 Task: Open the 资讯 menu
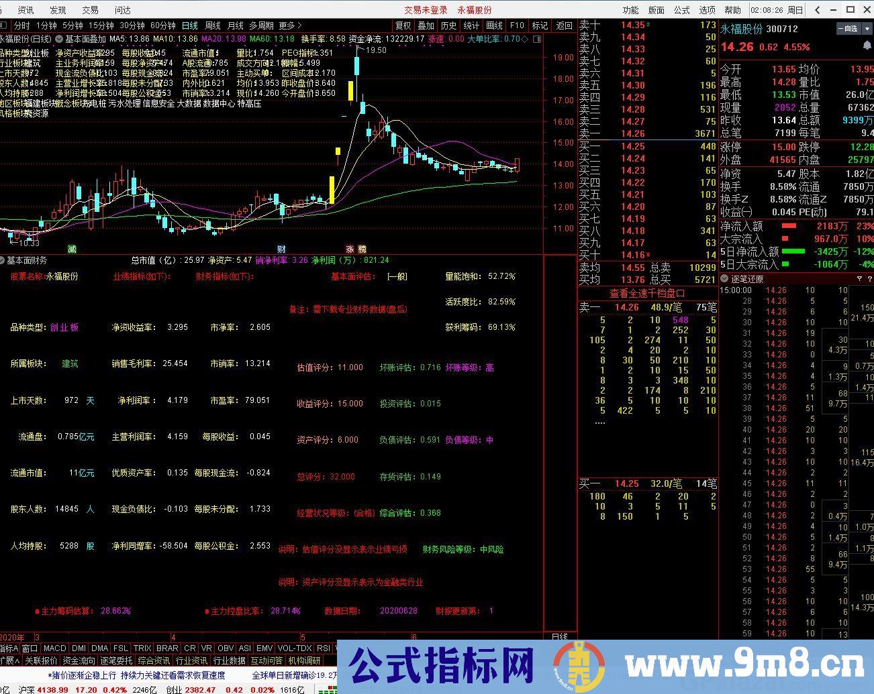coord(26,10)
